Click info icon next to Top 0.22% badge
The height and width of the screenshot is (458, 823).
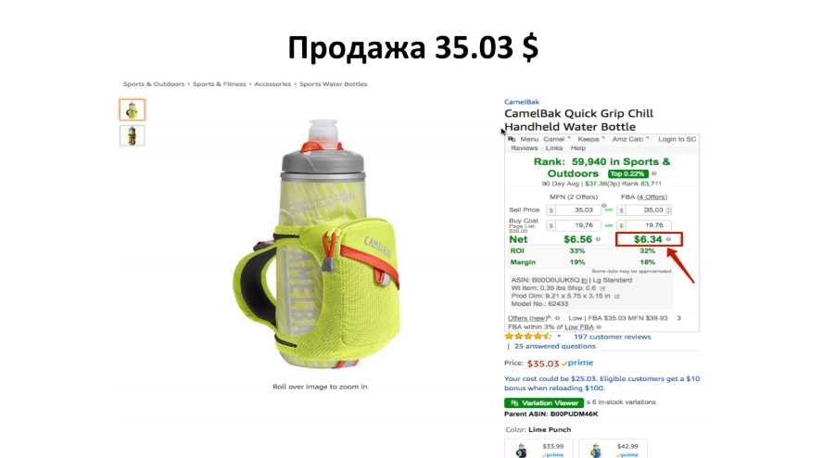(x=654, y=173)
